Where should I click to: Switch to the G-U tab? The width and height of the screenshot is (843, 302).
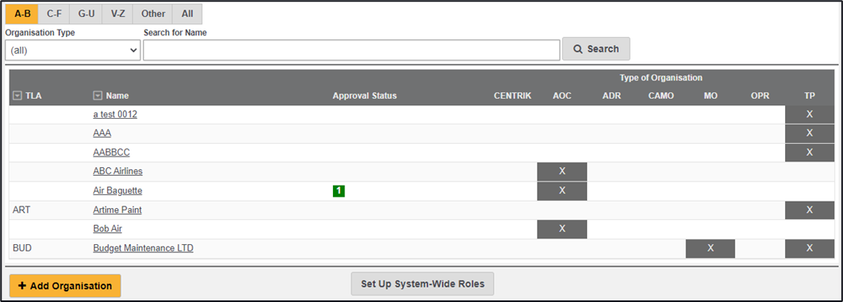click(86, 14)
